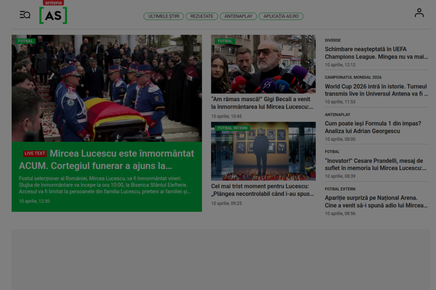Viewport: 436px width, 290px height.
Task: Open 'Cel mai trist moment' article
Action: coord(262,190)
